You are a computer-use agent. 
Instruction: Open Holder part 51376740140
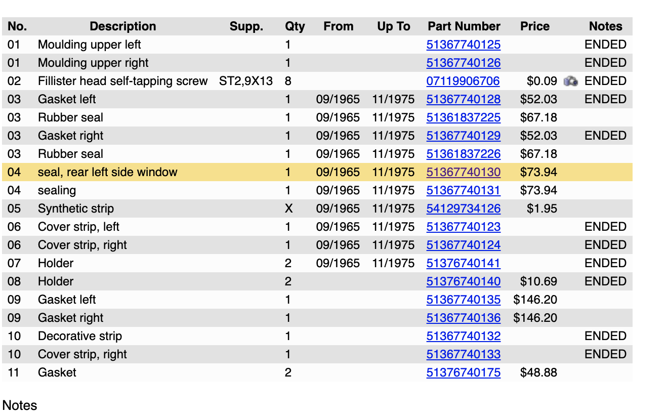point(463,281)
